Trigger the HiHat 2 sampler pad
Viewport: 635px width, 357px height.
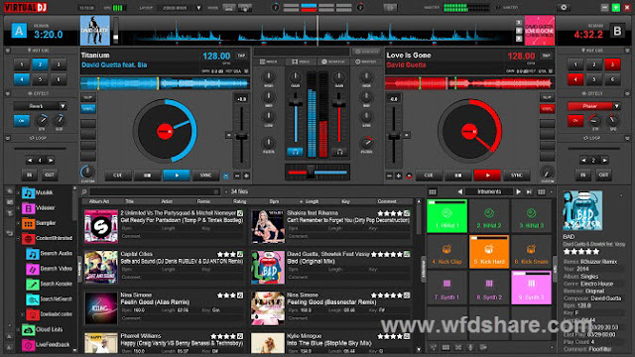pyautogui.click(x=489, y=216)
